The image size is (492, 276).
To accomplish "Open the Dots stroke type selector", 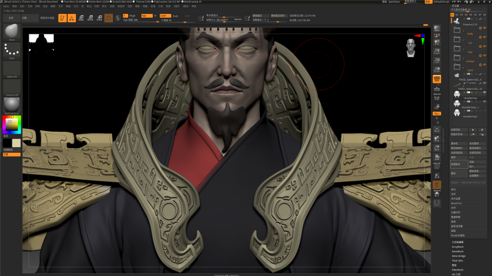I will coord(12,51).
